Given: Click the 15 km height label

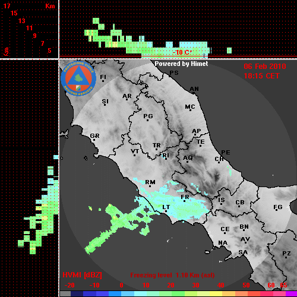Looking at the screenshot, I should 14,13.
